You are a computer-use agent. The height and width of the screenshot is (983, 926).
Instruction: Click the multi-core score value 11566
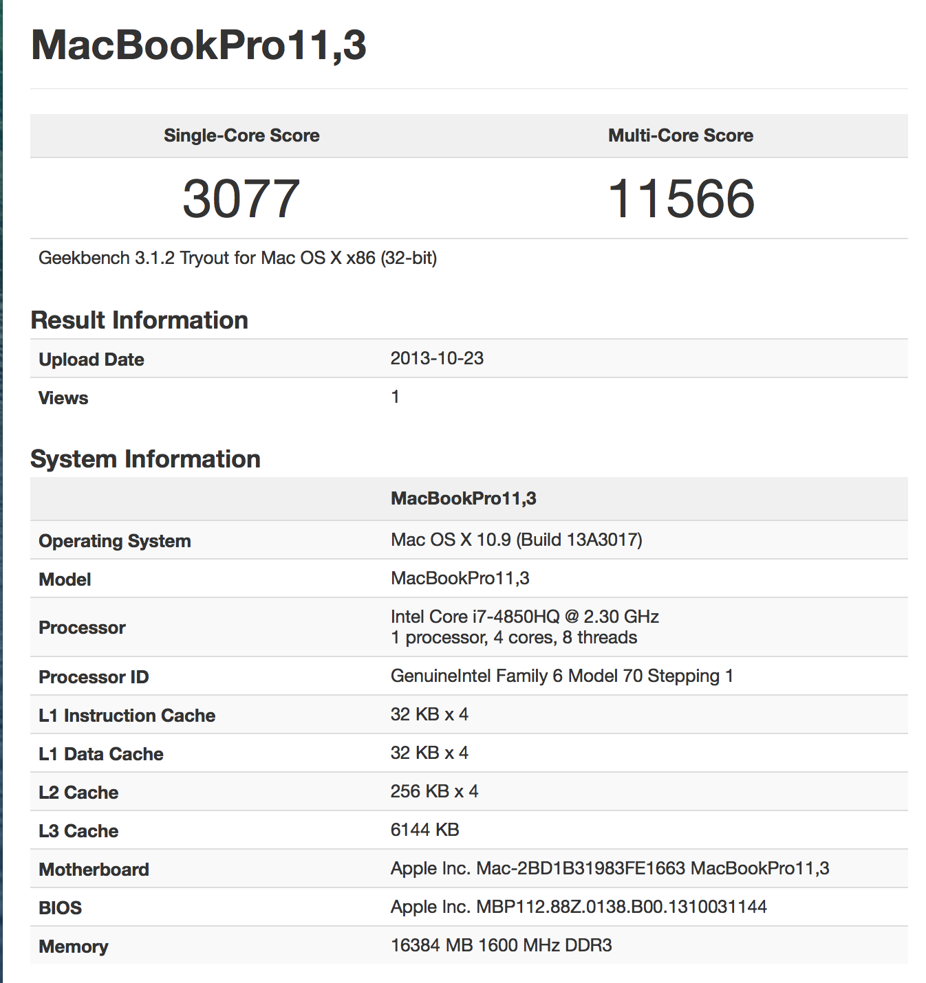coord(681,199)
